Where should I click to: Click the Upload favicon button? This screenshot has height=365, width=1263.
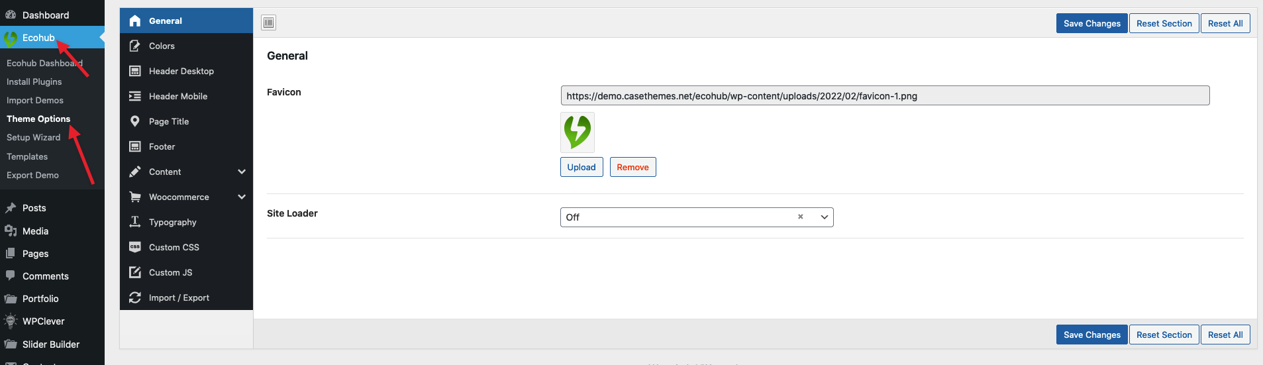(581, 167)
